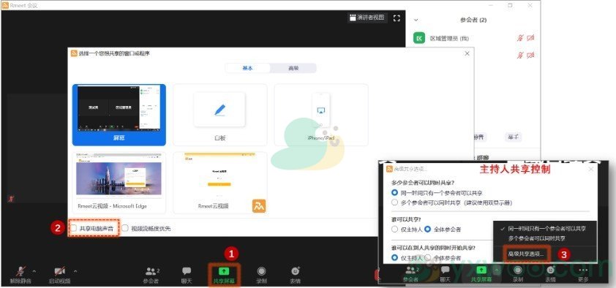
Task: Open 聊天 in the inset window toolbar
Action: pyautogui.click(x=445, y=273)
